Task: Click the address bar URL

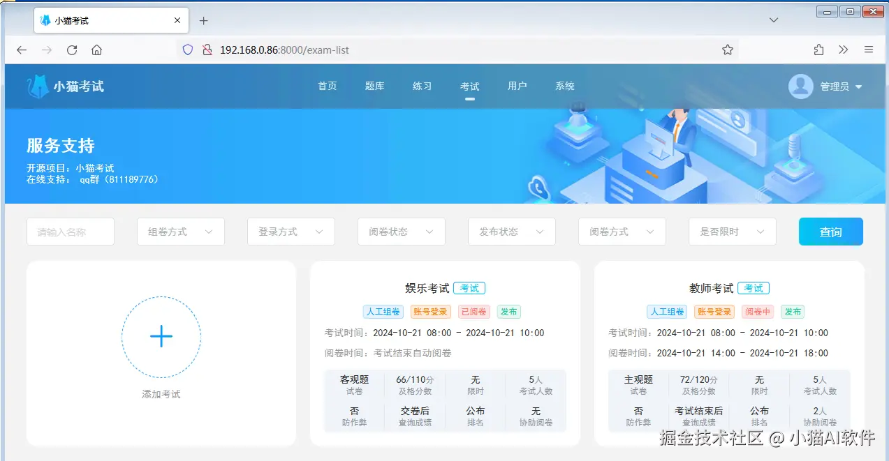Action: tap(284, 50)
